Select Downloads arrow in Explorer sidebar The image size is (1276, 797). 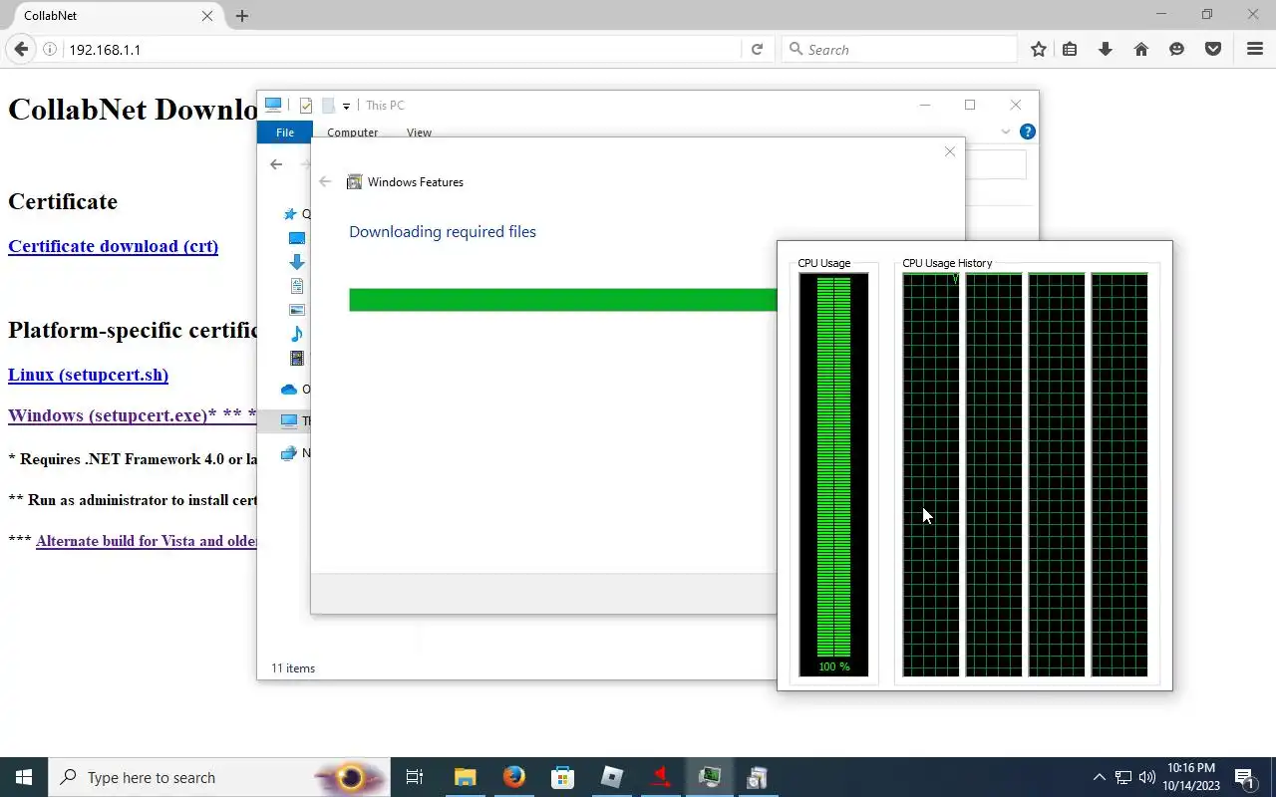(x=296, y=262)
